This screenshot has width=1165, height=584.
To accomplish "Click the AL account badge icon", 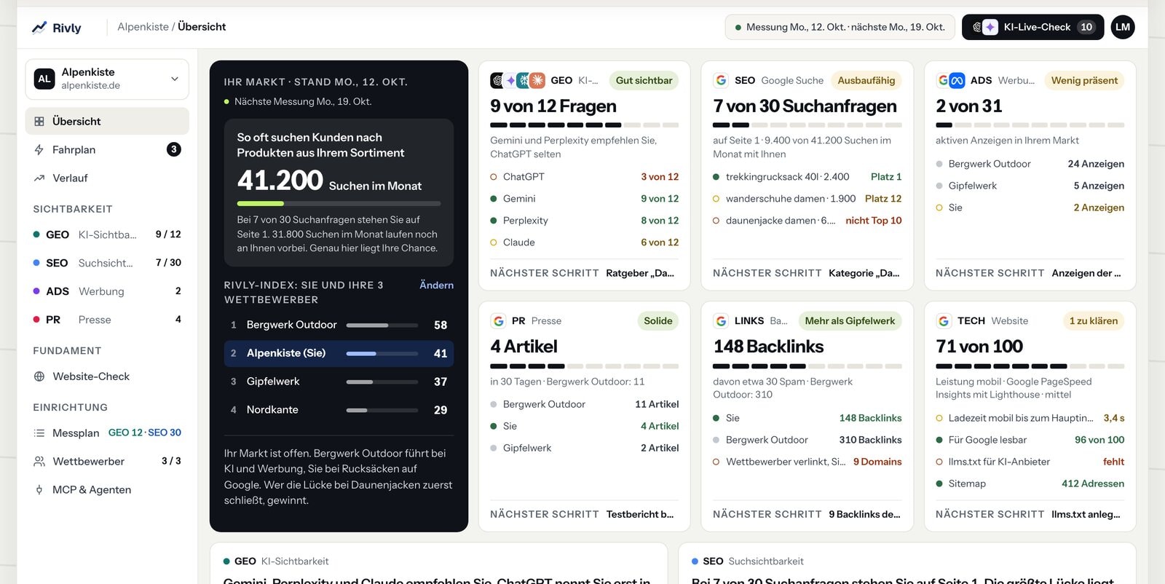I will [44, 79].
